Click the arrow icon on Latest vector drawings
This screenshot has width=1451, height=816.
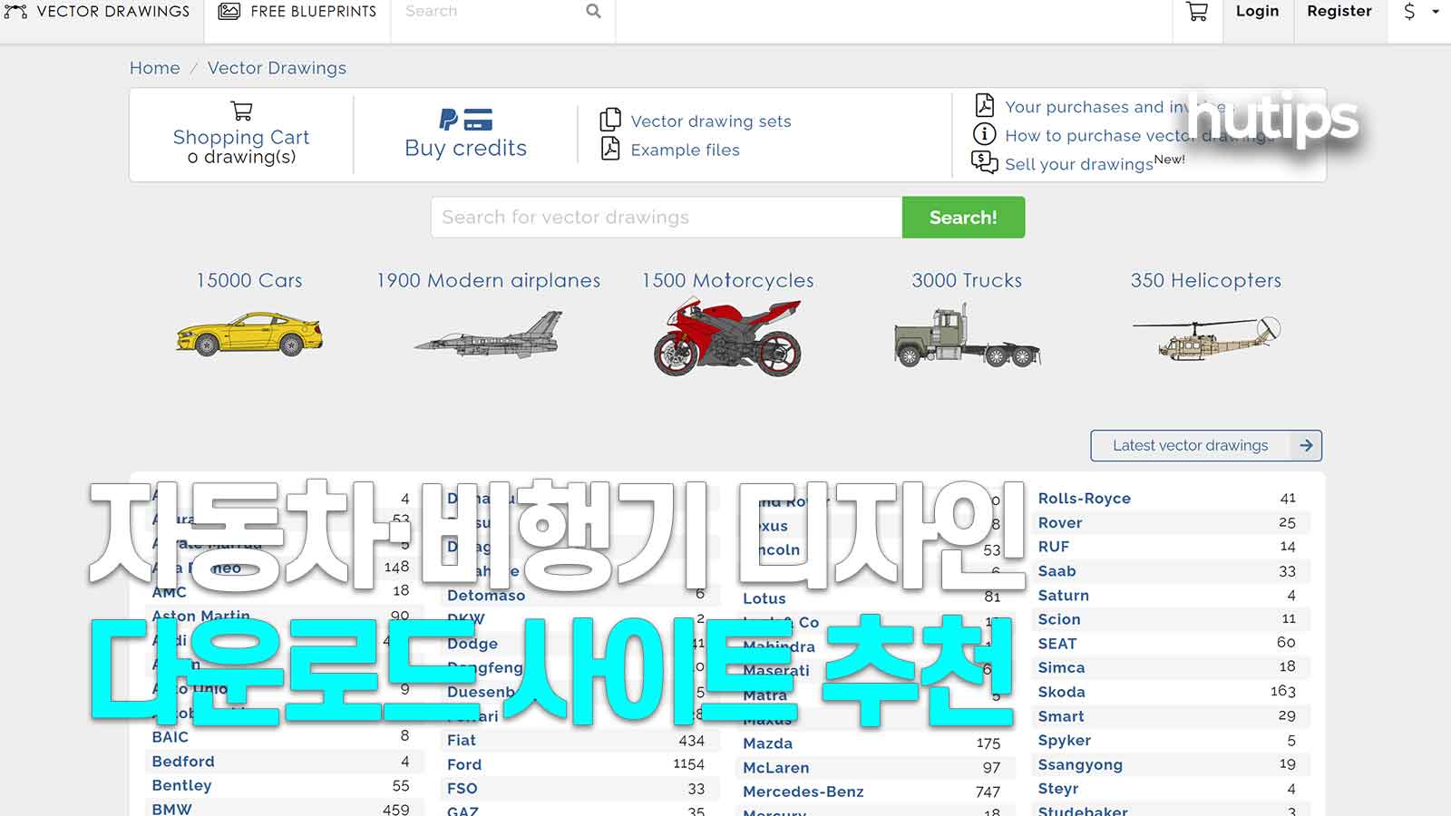coord(1306,446)
